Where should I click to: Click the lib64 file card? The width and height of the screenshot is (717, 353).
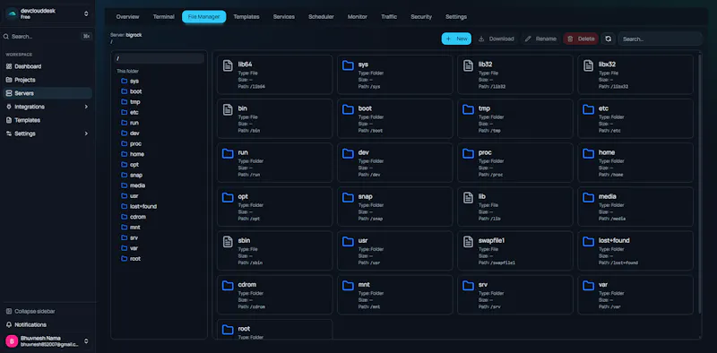pos(275,74)
